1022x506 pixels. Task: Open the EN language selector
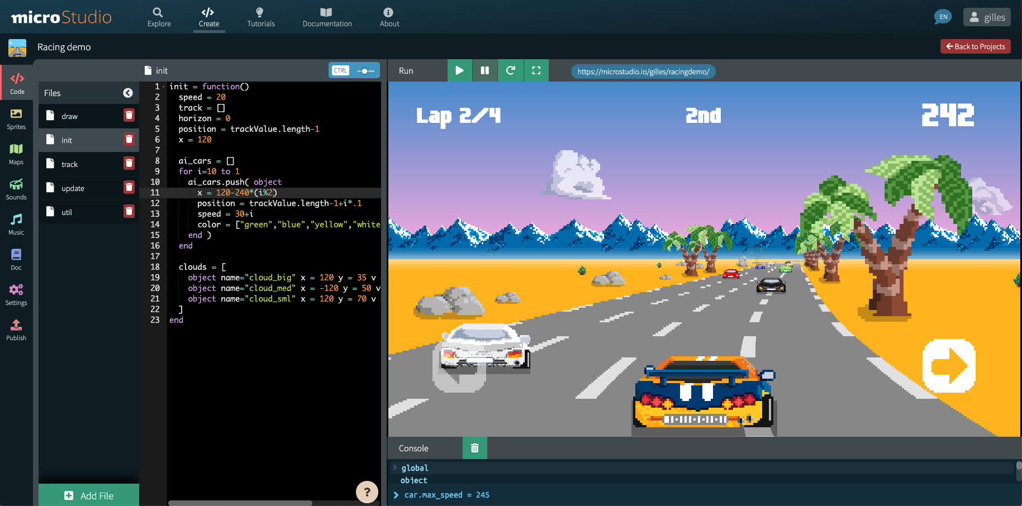click(x=943, y=17)
